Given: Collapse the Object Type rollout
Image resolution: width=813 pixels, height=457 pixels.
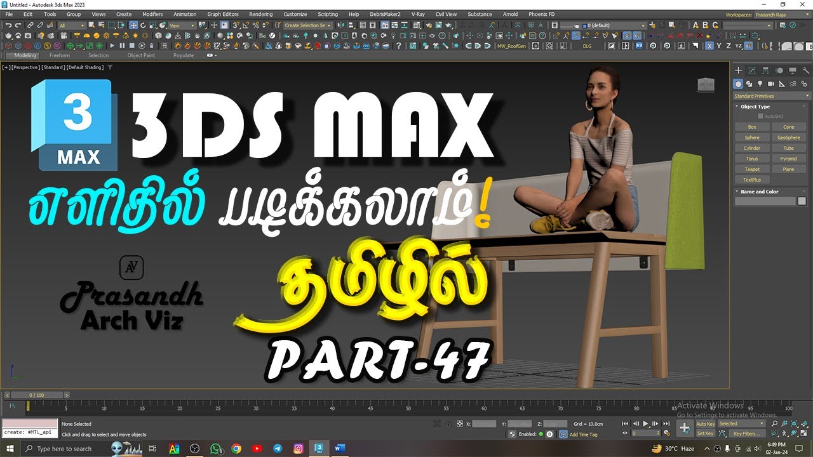Looking at the screenshot, I should click(755, 107).
